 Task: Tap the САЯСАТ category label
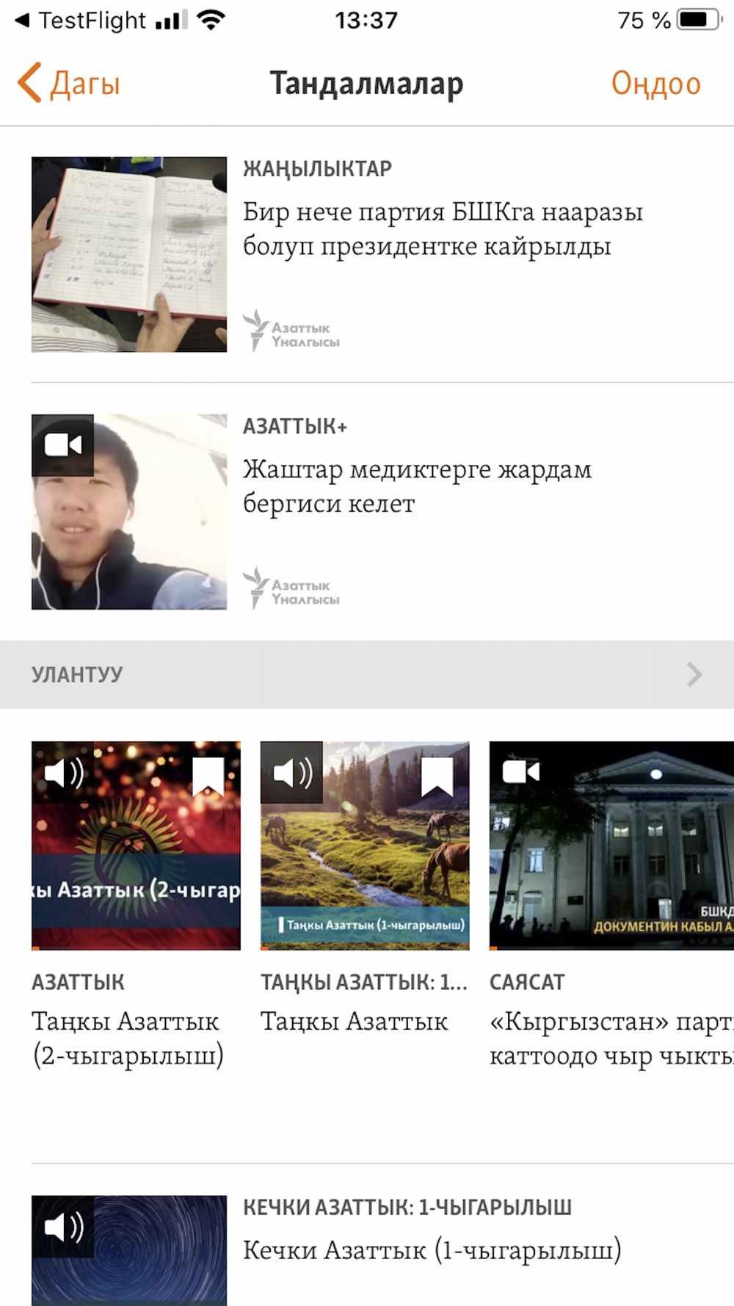coord(527,982)
